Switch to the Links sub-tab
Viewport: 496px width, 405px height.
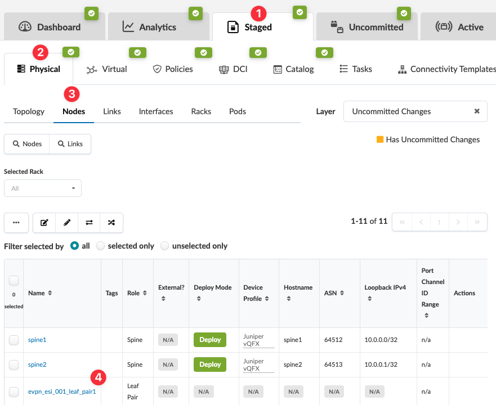112,111
